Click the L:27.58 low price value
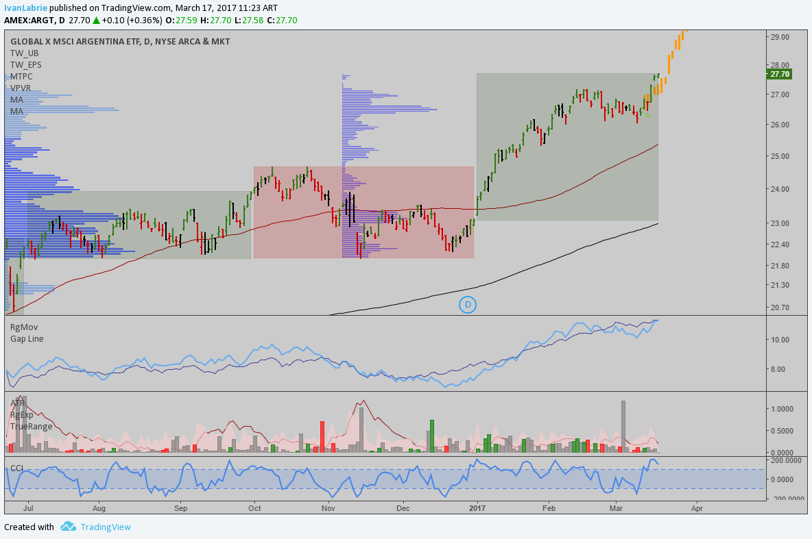Image resolution: width=812 pixels, height=539 pixels. click(x=248, y=20)
